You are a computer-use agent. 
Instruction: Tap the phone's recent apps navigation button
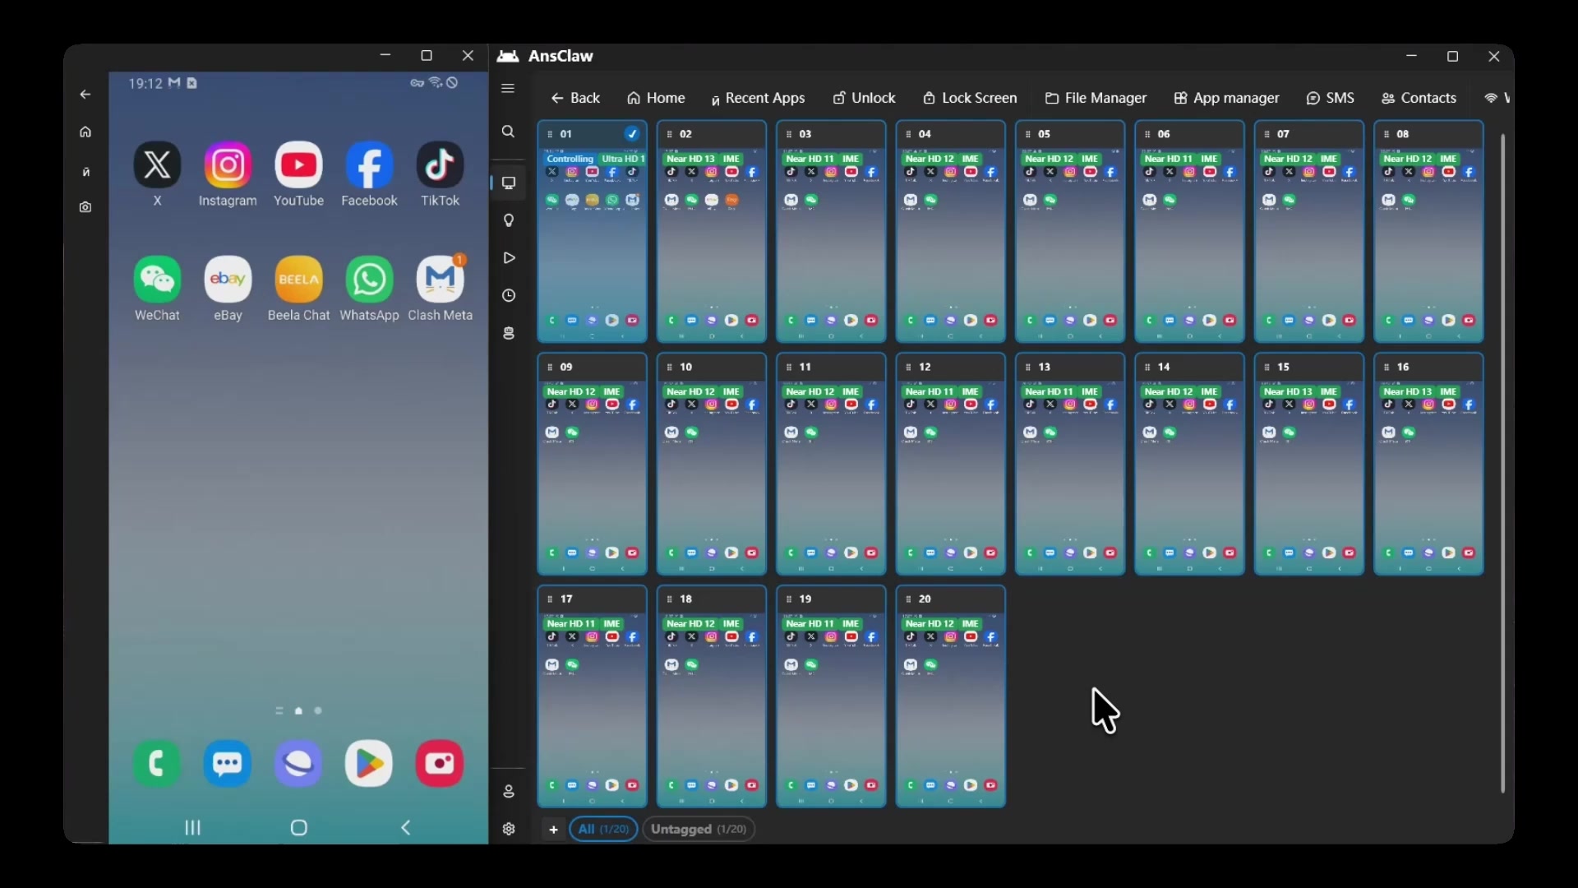click(x=193, y=828)
